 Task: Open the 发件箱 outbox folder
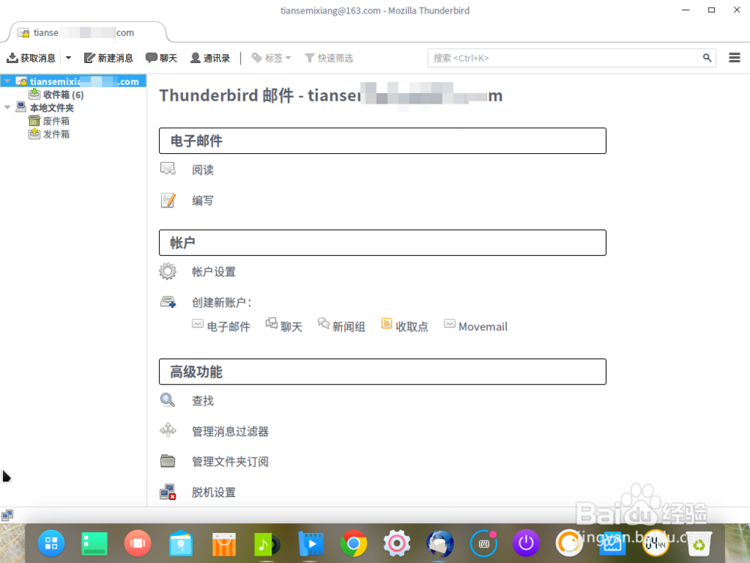coord(49,134)
